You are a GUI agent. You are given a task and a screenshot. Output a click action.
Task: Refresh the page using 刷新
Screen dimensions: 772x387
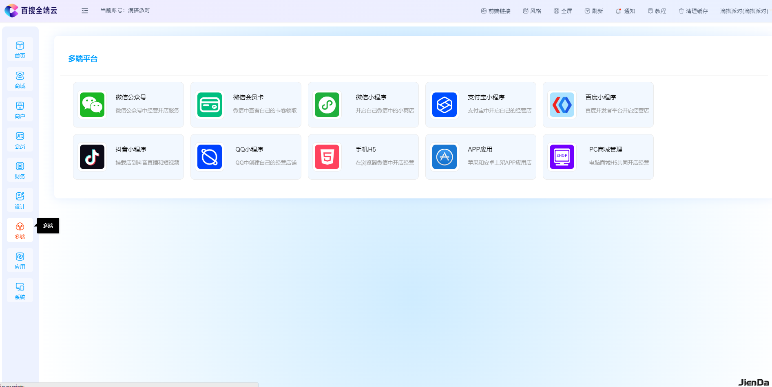pyautogui.click(x=594, y=11)
